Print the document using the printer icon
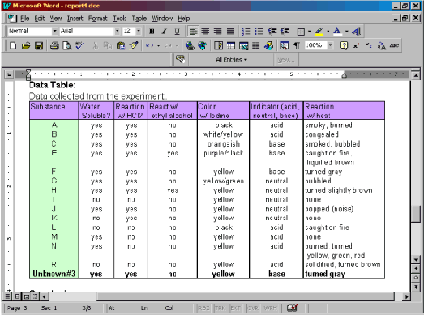The height and width of the screenshot is (315, 424). point(54,45)
